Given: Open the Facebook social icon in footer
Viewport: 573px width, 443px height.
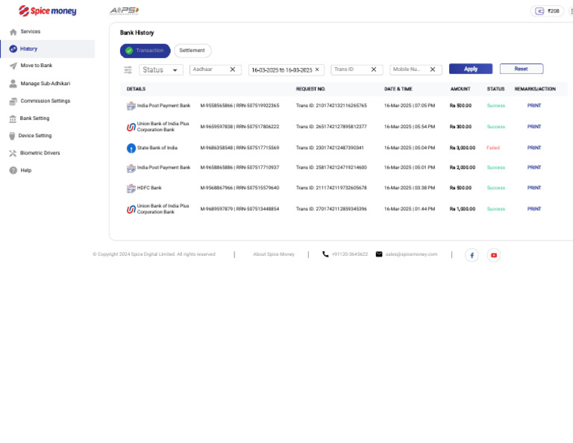Looking at the screenshot, I should 472,255.
